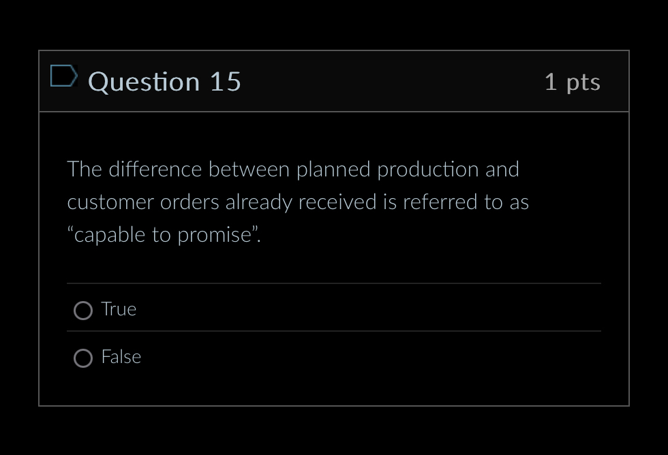This screenshot has height=455, width=668.
Task: Click the bookmark shape in the question header
Action: (x=64, y=77)
